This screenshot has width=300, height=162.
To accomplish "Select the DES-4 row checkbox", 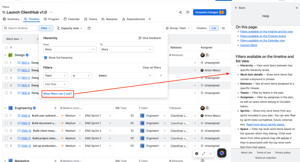I will (6, 78).
